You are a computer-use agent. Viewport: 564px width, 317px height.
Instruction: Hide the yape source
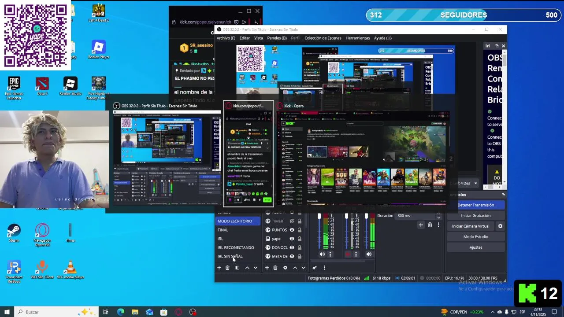coord(292,239)
